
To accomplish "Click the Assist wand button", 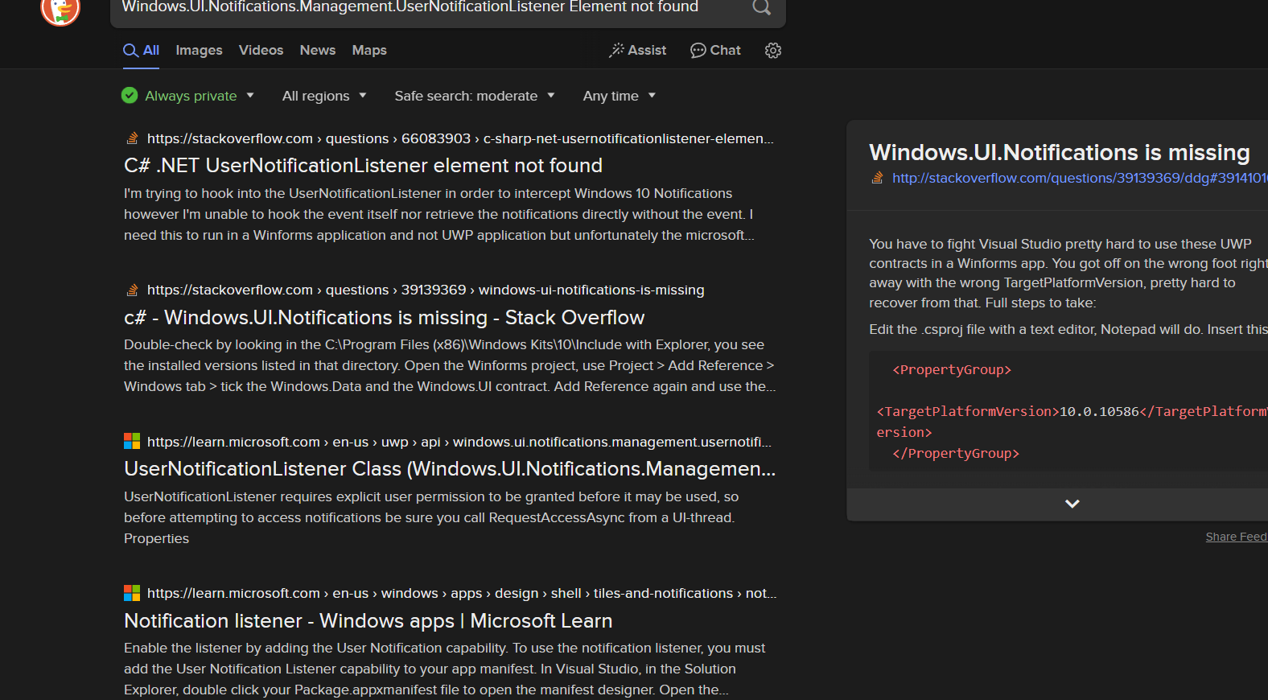I will pyautogui.click(x=638, y=51).
